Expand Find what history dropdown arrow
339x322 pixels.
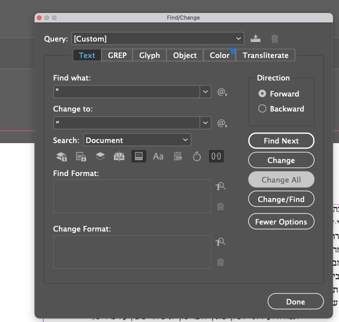(205, 91)
